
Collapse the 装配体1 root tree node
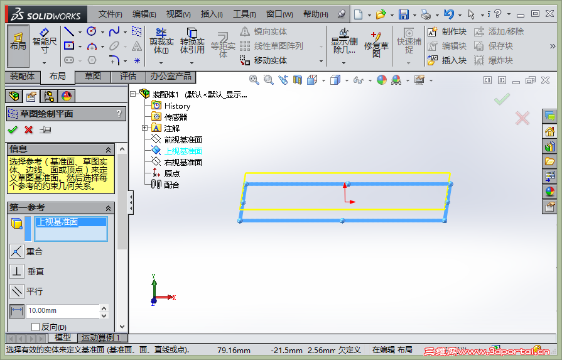(132, 94)
